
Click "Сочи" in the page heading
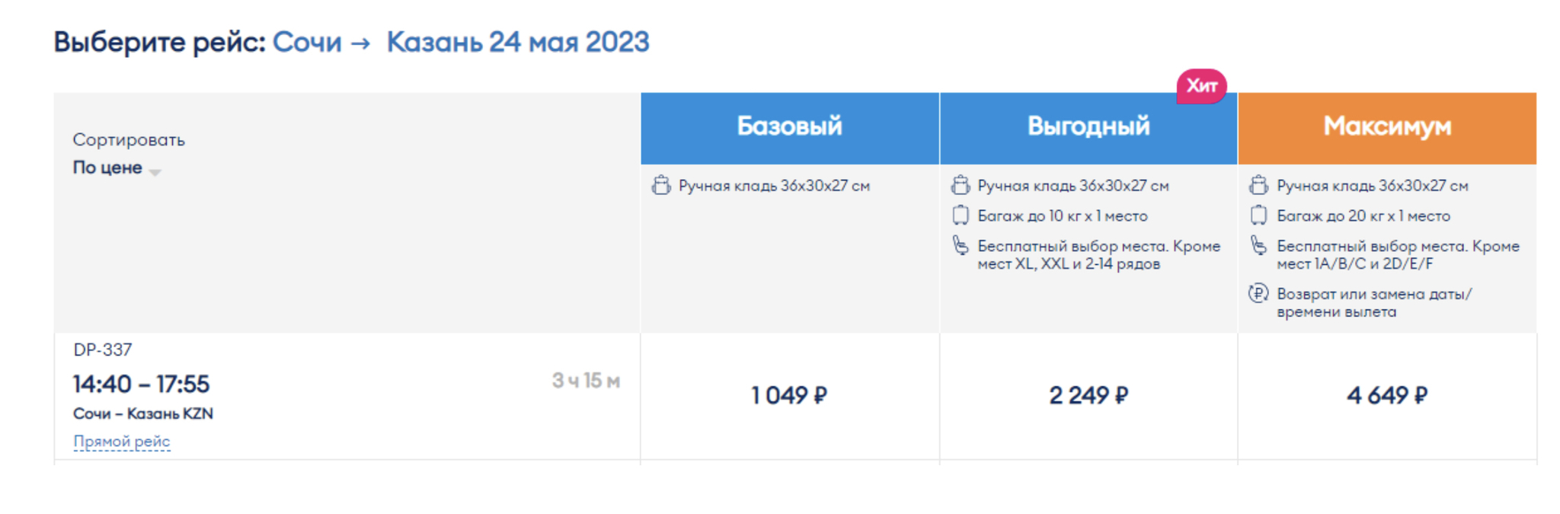tap(307, 42)
